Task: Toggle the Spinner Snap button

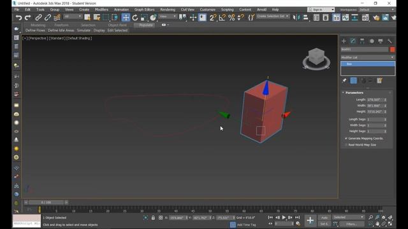Action: click(241, 17)
